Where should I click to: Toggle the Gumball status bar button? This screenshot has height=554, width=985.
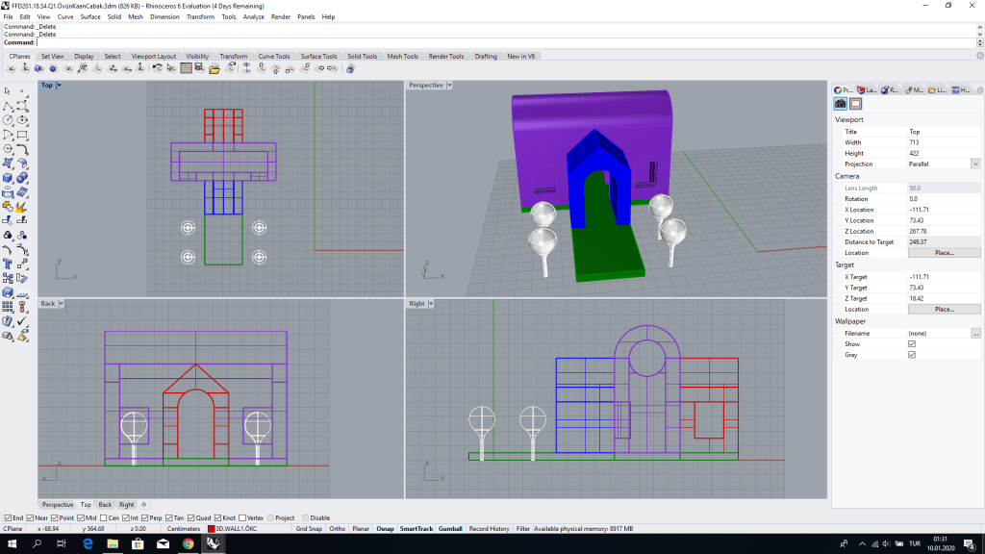tap(450, 529)
